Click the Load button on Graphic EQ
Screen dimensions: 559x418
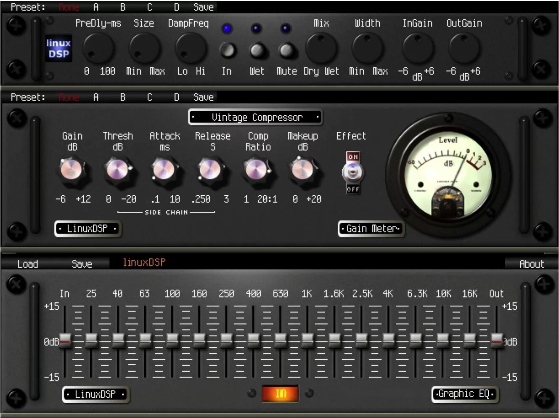pos(28,264)
